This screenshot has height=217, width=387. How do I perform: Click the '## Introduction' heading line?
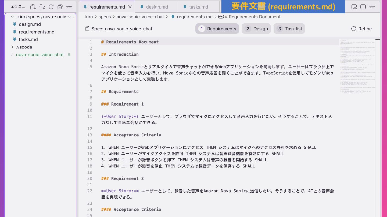[120, 54]
